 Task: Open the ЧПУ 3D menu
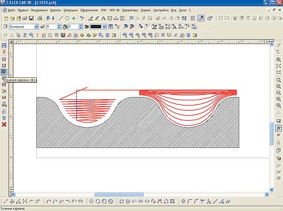(114, 10)
